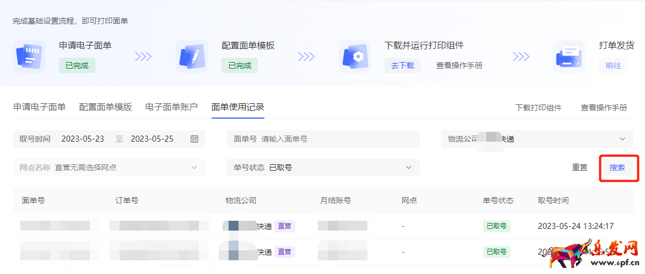Switch to the 配置面单模版 tab
Viewport: 645px width, 274px height.
[x=105, y=108]
